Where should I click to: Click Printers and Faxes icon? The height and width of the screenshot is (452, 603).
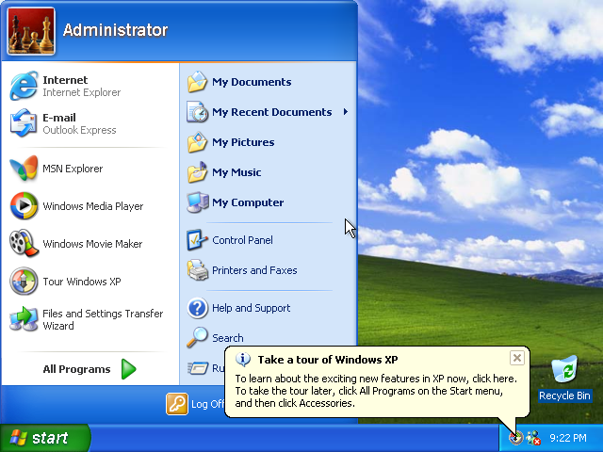click(197, 270)
